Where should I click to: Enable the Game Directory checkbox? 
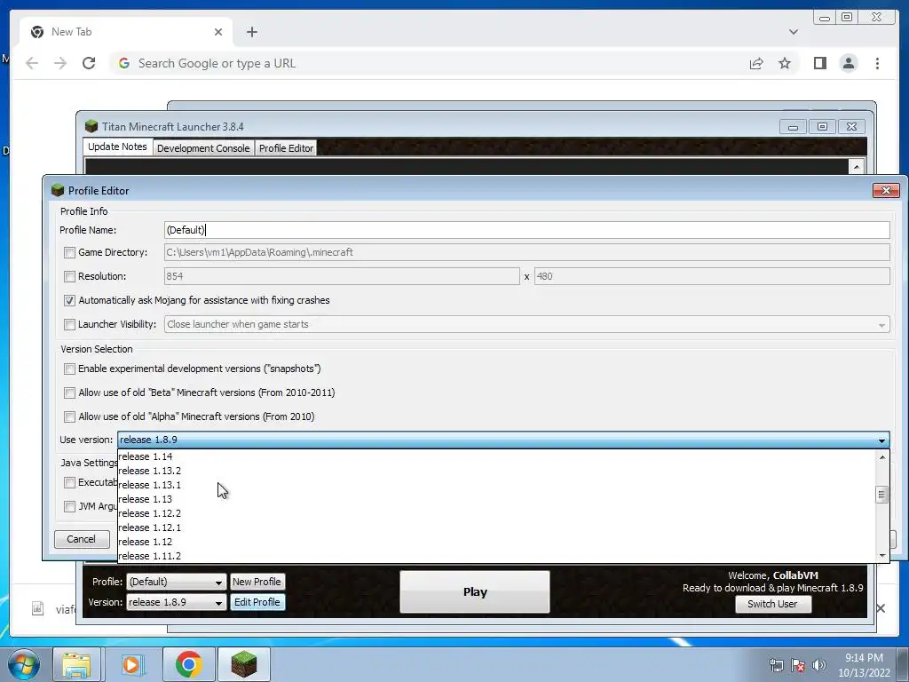click(x=69, y=252)
